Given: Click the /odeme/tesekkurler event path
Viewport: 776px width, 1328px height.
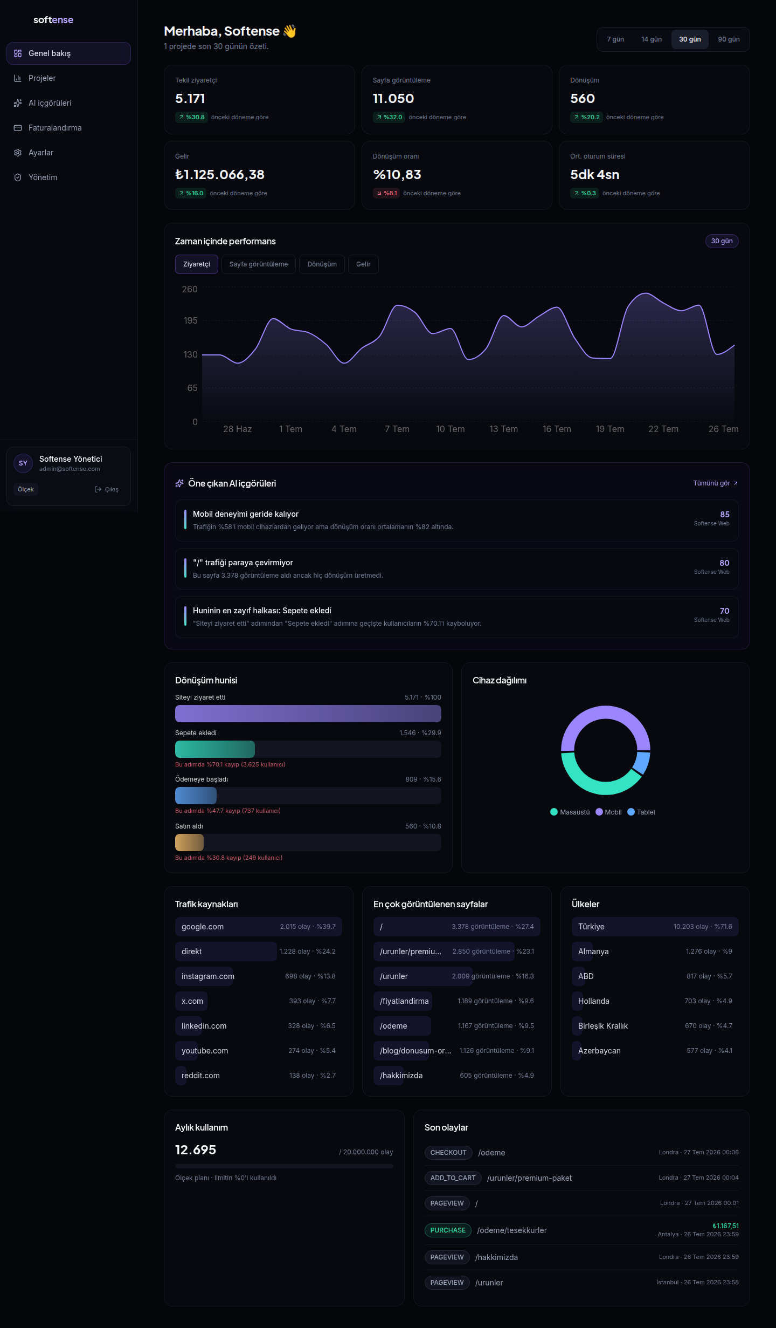Looking at the screenshot, I should pyautogui.click(x=512, y=1230).
